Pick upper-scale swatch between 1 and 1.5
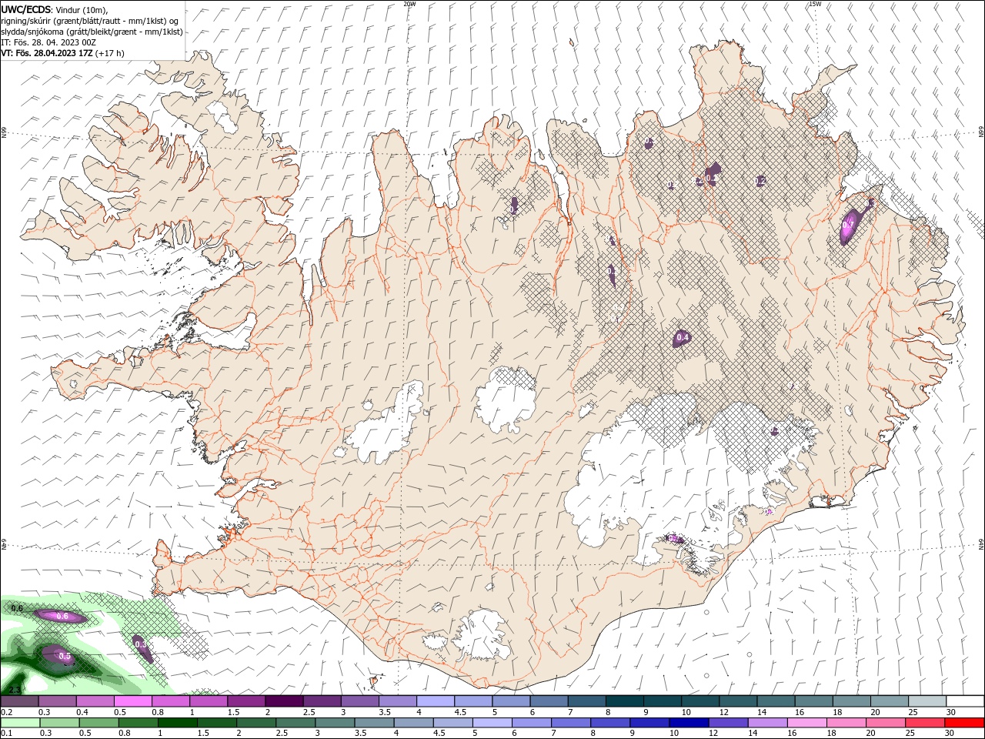This screenshot has height=739, width=985. (x=209, y=701)
